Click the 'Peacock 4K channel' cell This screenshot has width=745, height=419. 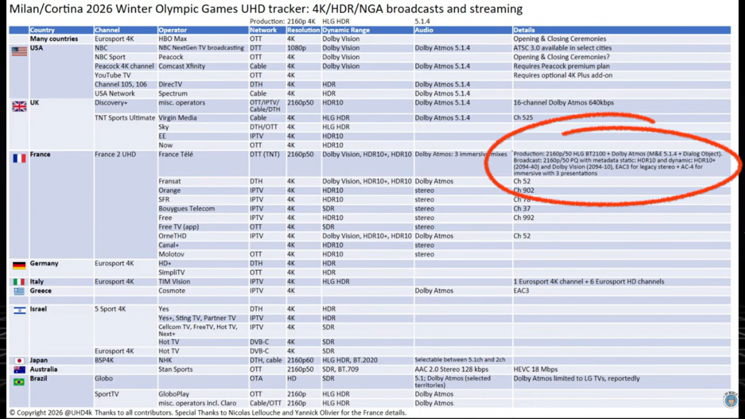(124, 66)
